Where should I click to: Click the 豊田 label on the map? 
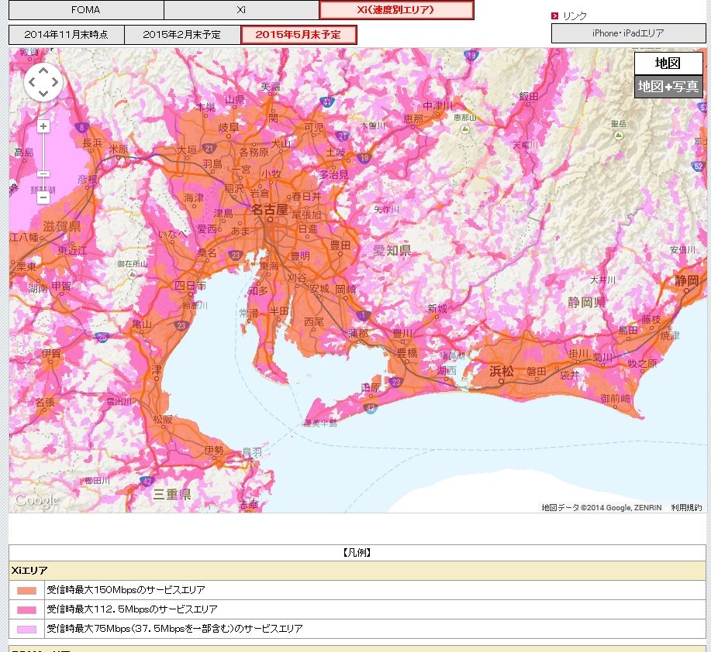[340, 245]
